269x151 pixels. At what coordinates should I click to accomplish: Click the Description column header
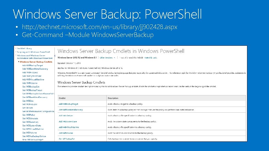coord(113,98)
